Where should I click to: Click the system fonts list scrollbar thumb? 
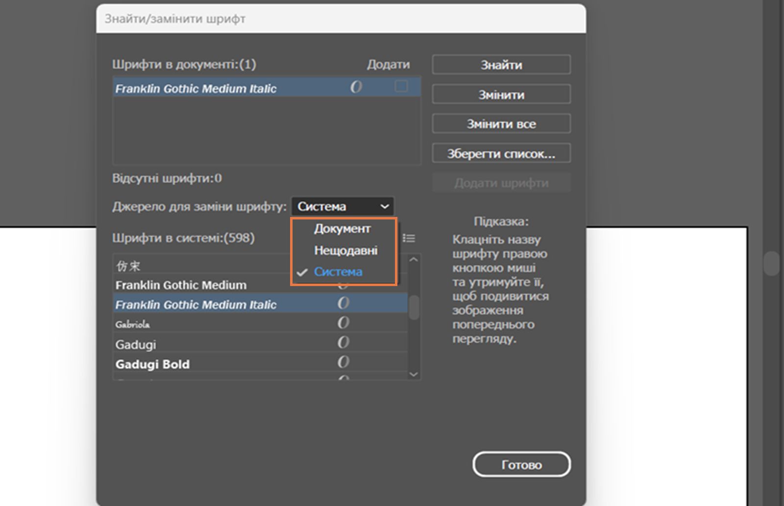(414, 308)
